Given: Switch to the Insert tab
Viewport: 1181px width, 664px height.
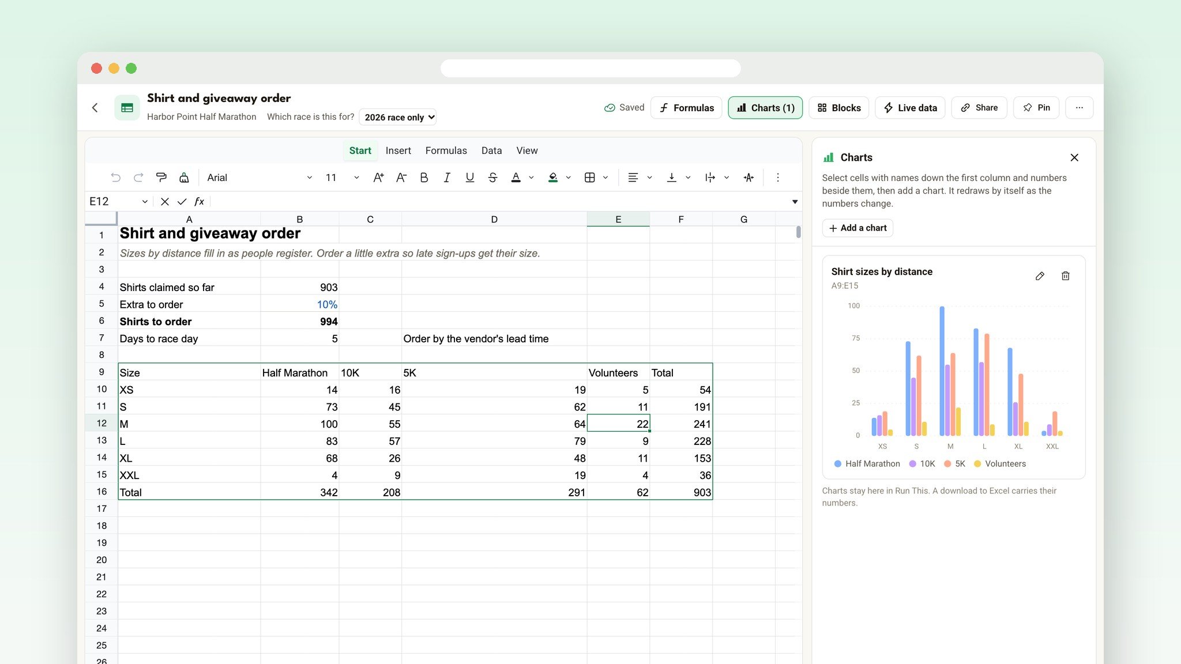Looking at the screenshot, I should [x=398, y=150].
